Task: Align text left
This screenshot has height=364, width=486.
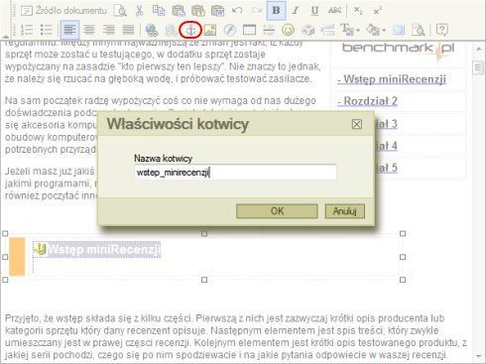Action: tap(69, 30)
